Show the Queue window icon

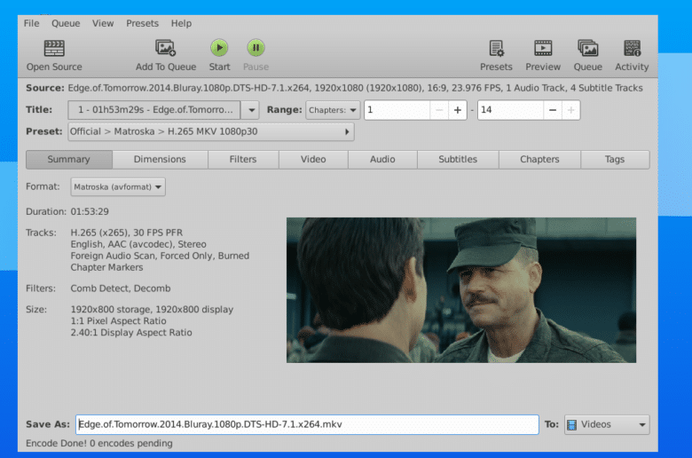[x=588, y=48]
